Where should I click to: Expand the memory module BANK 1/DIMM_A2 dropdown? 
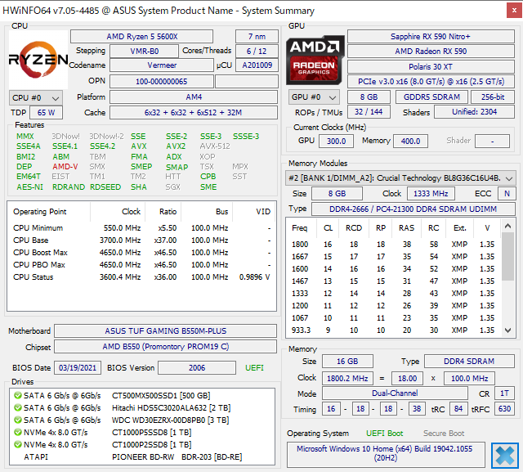[x=400, y=178]
